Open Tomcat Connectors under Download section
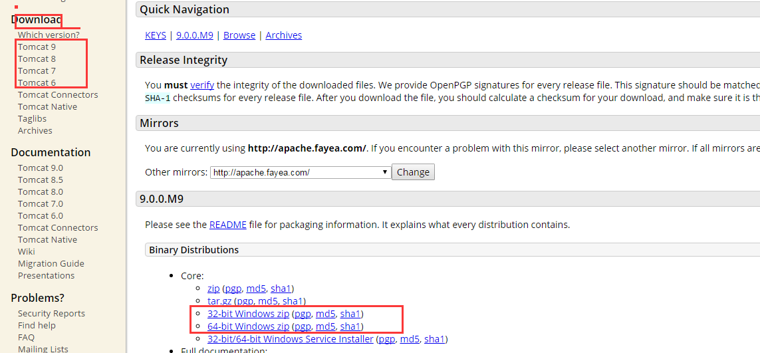 point(58,94)
